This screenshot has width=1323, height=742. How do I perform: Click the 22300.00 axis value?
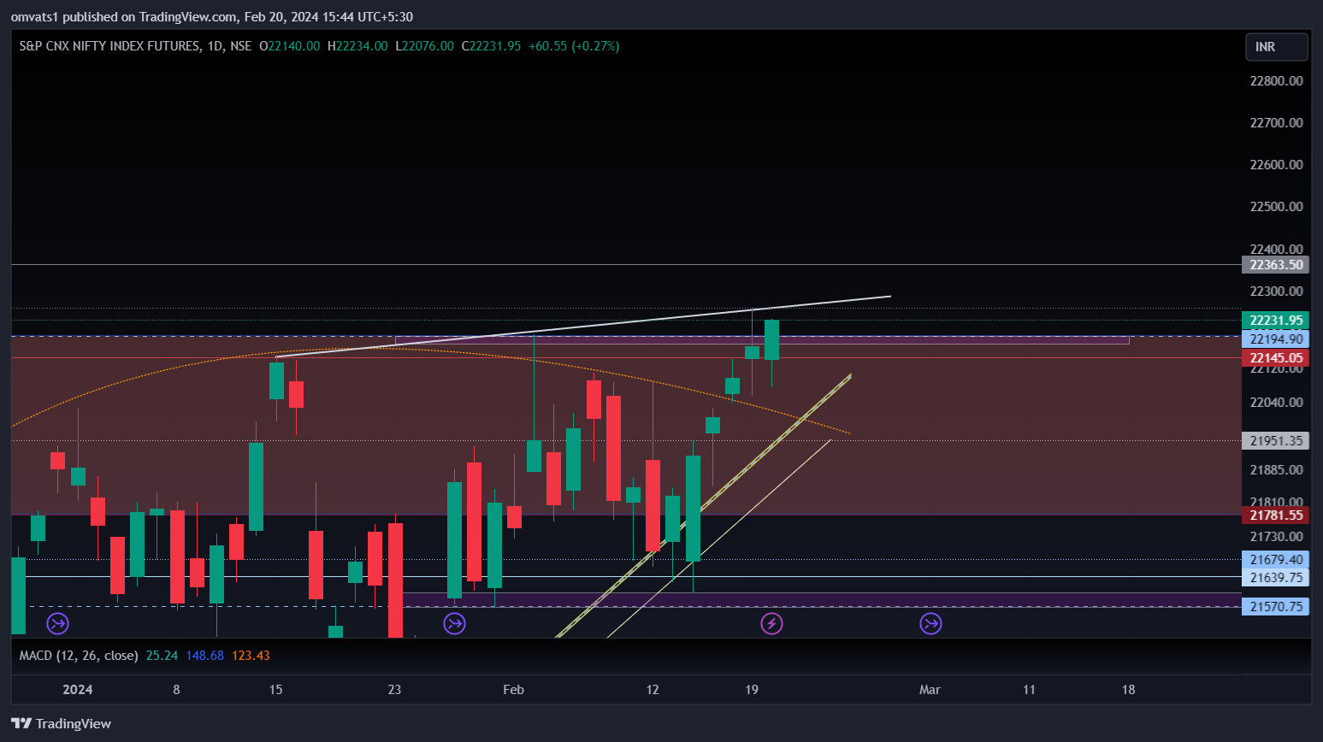(x=1276, y=291)
